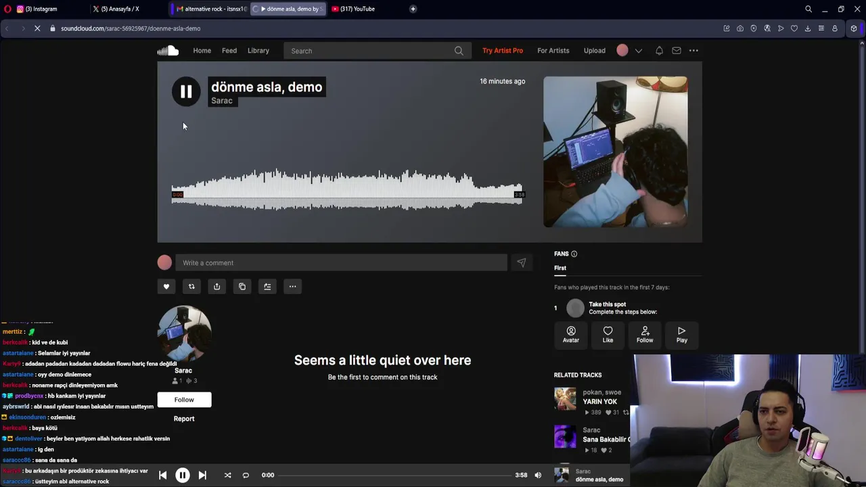
Task: Open the browser downloads icon
Action: (x=808, y=28)
